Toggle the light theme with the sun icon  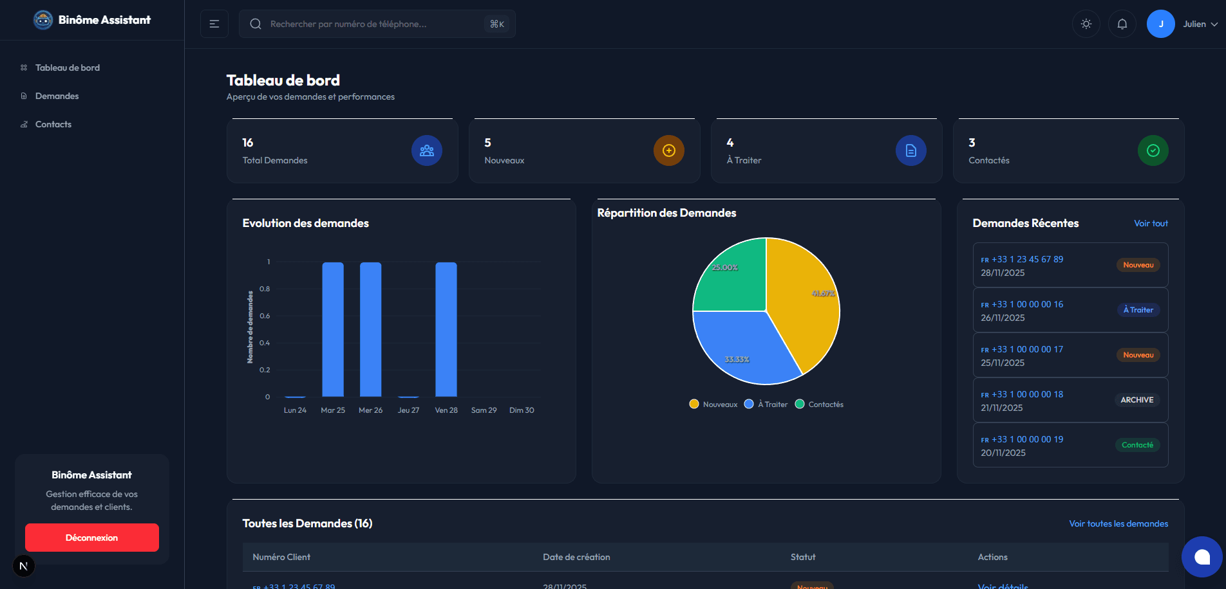(1086, 23)
